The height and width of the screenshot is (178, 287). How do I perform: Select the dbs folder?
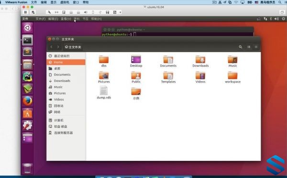(x=104, y=61)
